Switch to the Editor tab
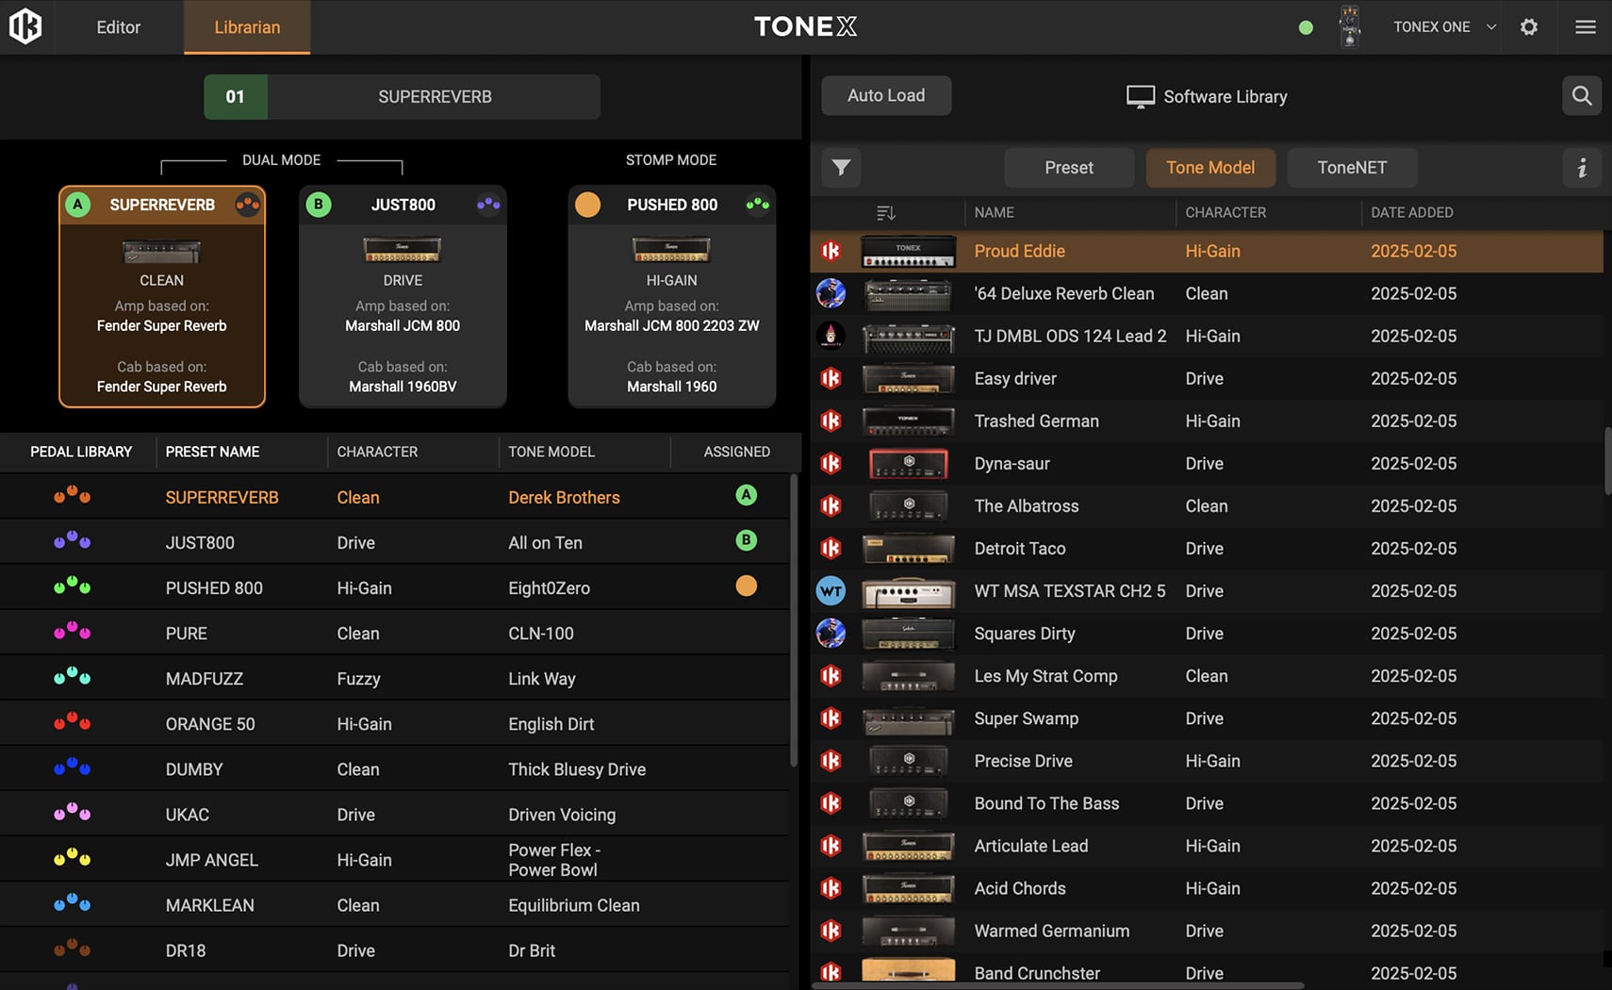 click(118, 27)
